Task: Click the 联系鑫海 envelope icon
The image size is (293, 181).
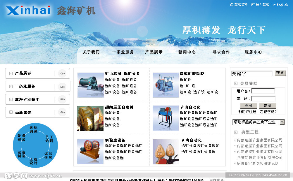Action: coord(253,5)
